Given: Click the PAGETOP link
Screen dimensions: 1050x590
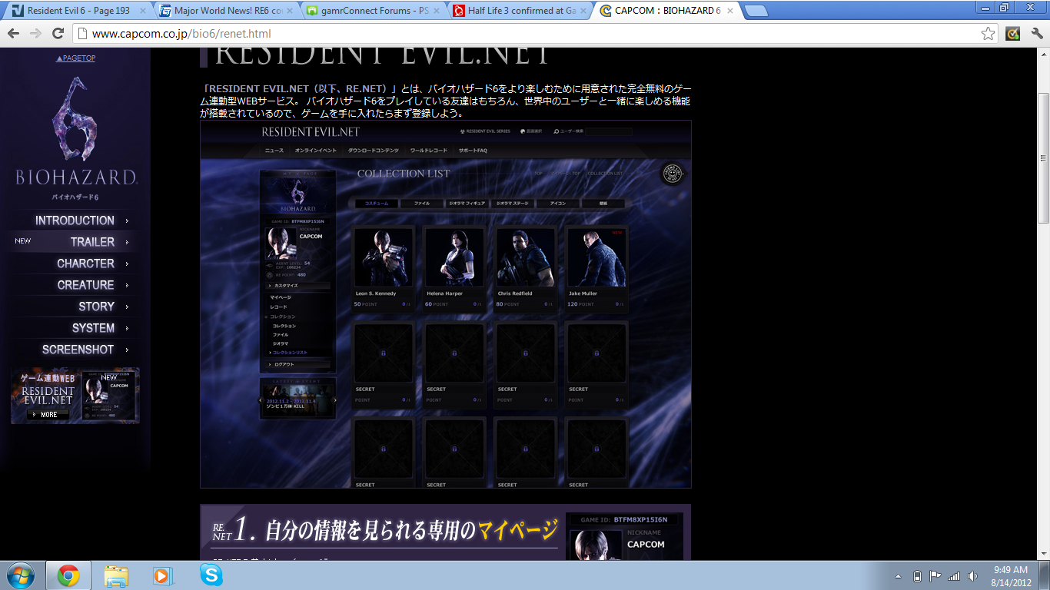Looking at the screenshot, I should click(x=75, y=58).
